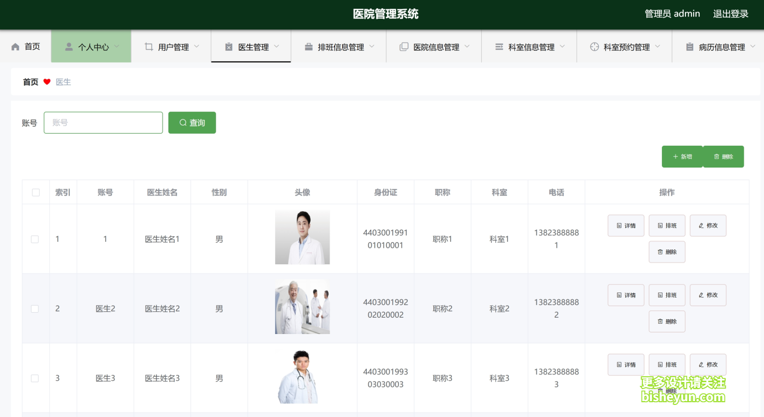Click the 排班 icon in row 1
This screenshot has height=417, width=764.
point(660,225)
